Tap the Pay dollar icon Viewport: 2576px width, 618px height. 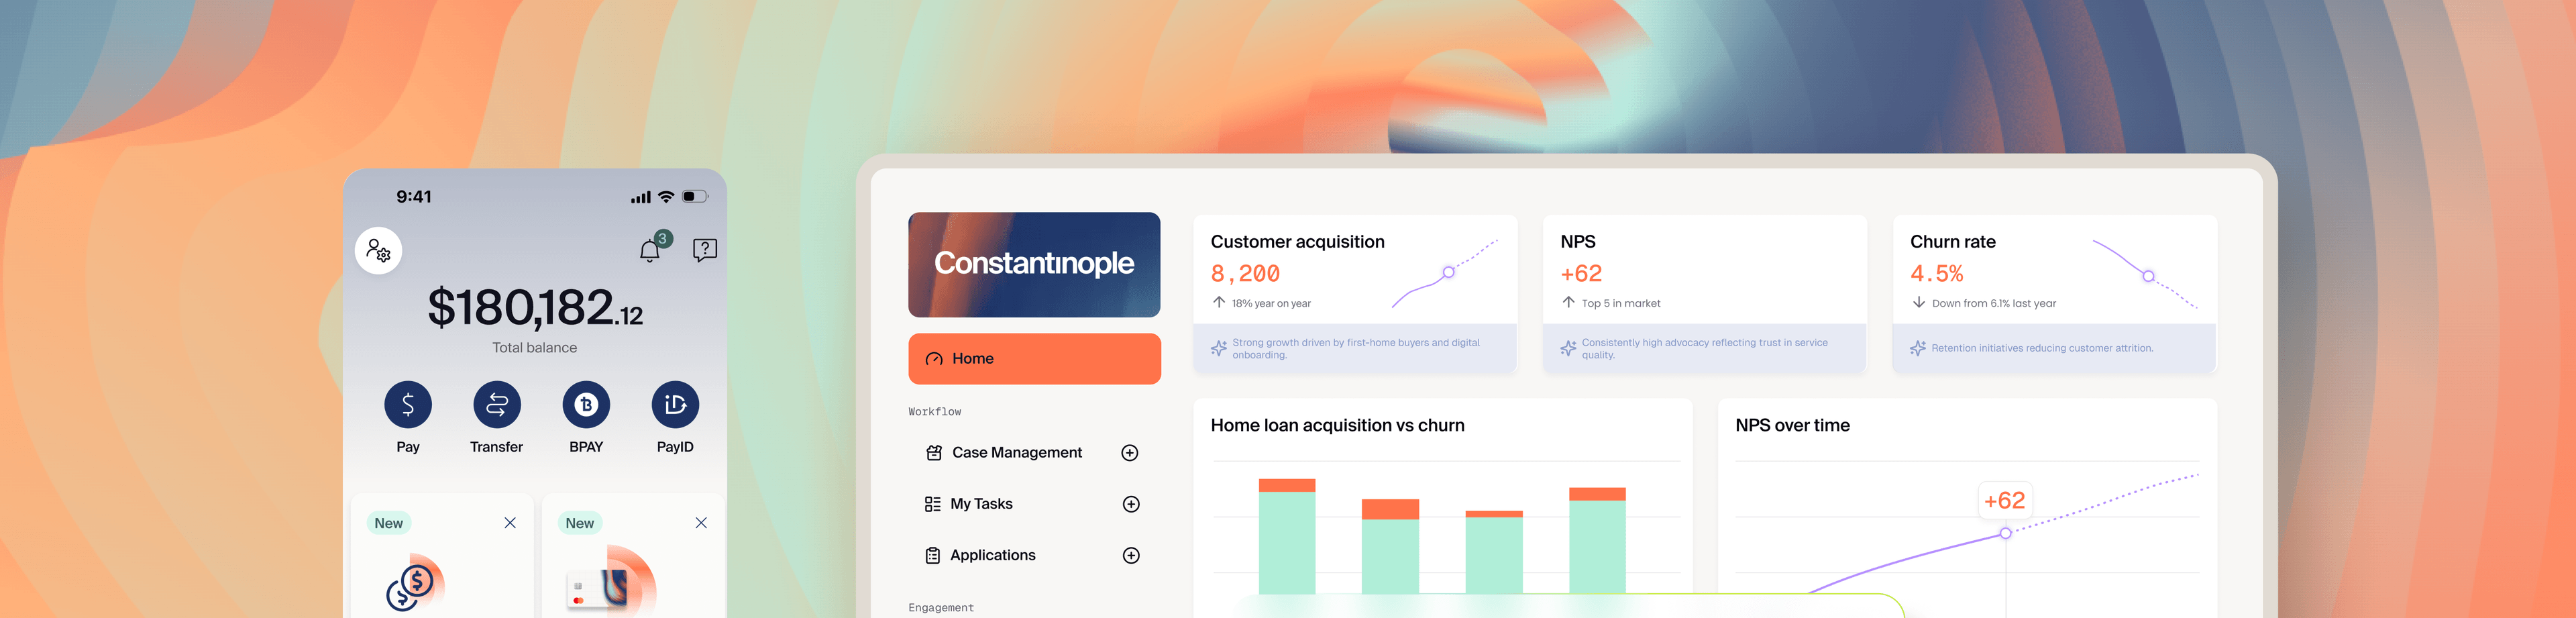408,405
